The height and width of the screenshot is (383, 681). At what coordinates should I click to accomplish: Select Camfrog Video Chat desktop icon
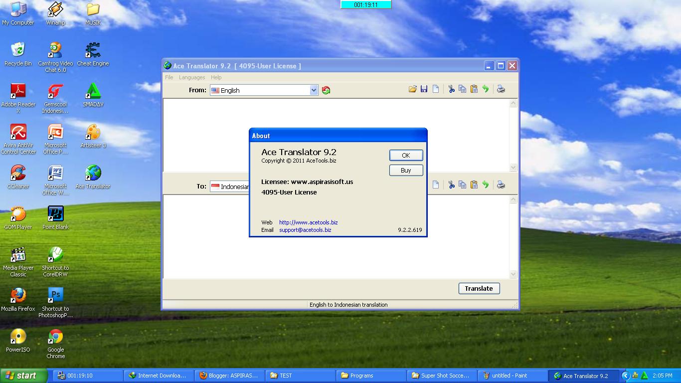pos(55,57)
